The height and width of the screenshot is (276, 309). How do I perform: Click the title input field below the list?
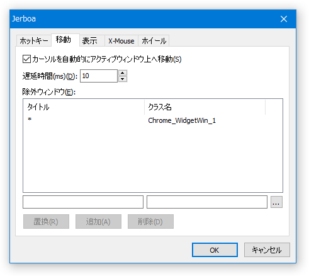pos(83,202)
